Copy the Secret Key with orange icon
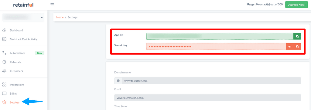Image resolution: width=311 pixels, height=110 pixels. pyautogui.click(x=297, y=47)
